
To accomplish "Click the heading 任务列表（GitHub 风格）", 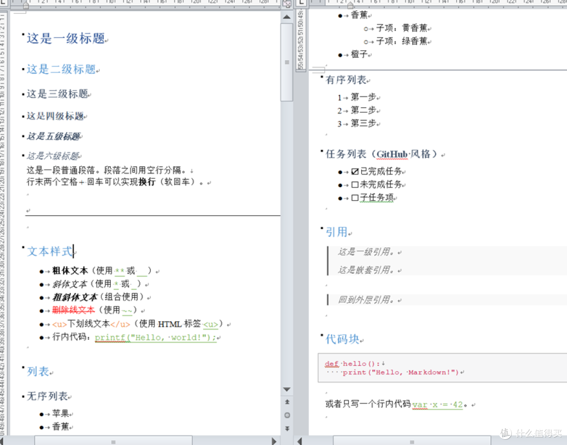I will [x=384, y=154].
